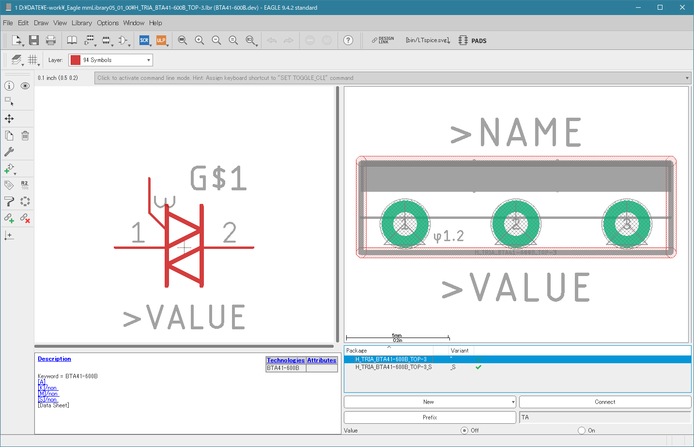Click the link with green plus tool
This screenshot has width=694, height=447.
(9, 218)
